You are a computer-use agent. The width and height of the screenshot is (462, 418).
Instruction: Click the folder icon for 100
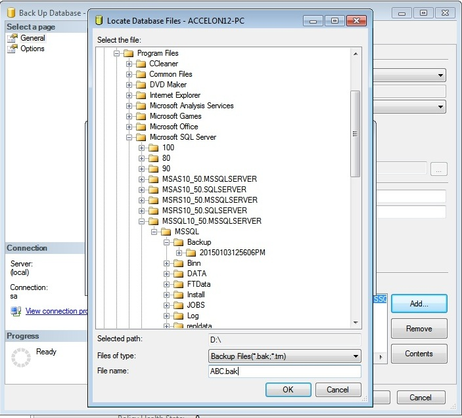pyautogui.click(x=154, y=148)
